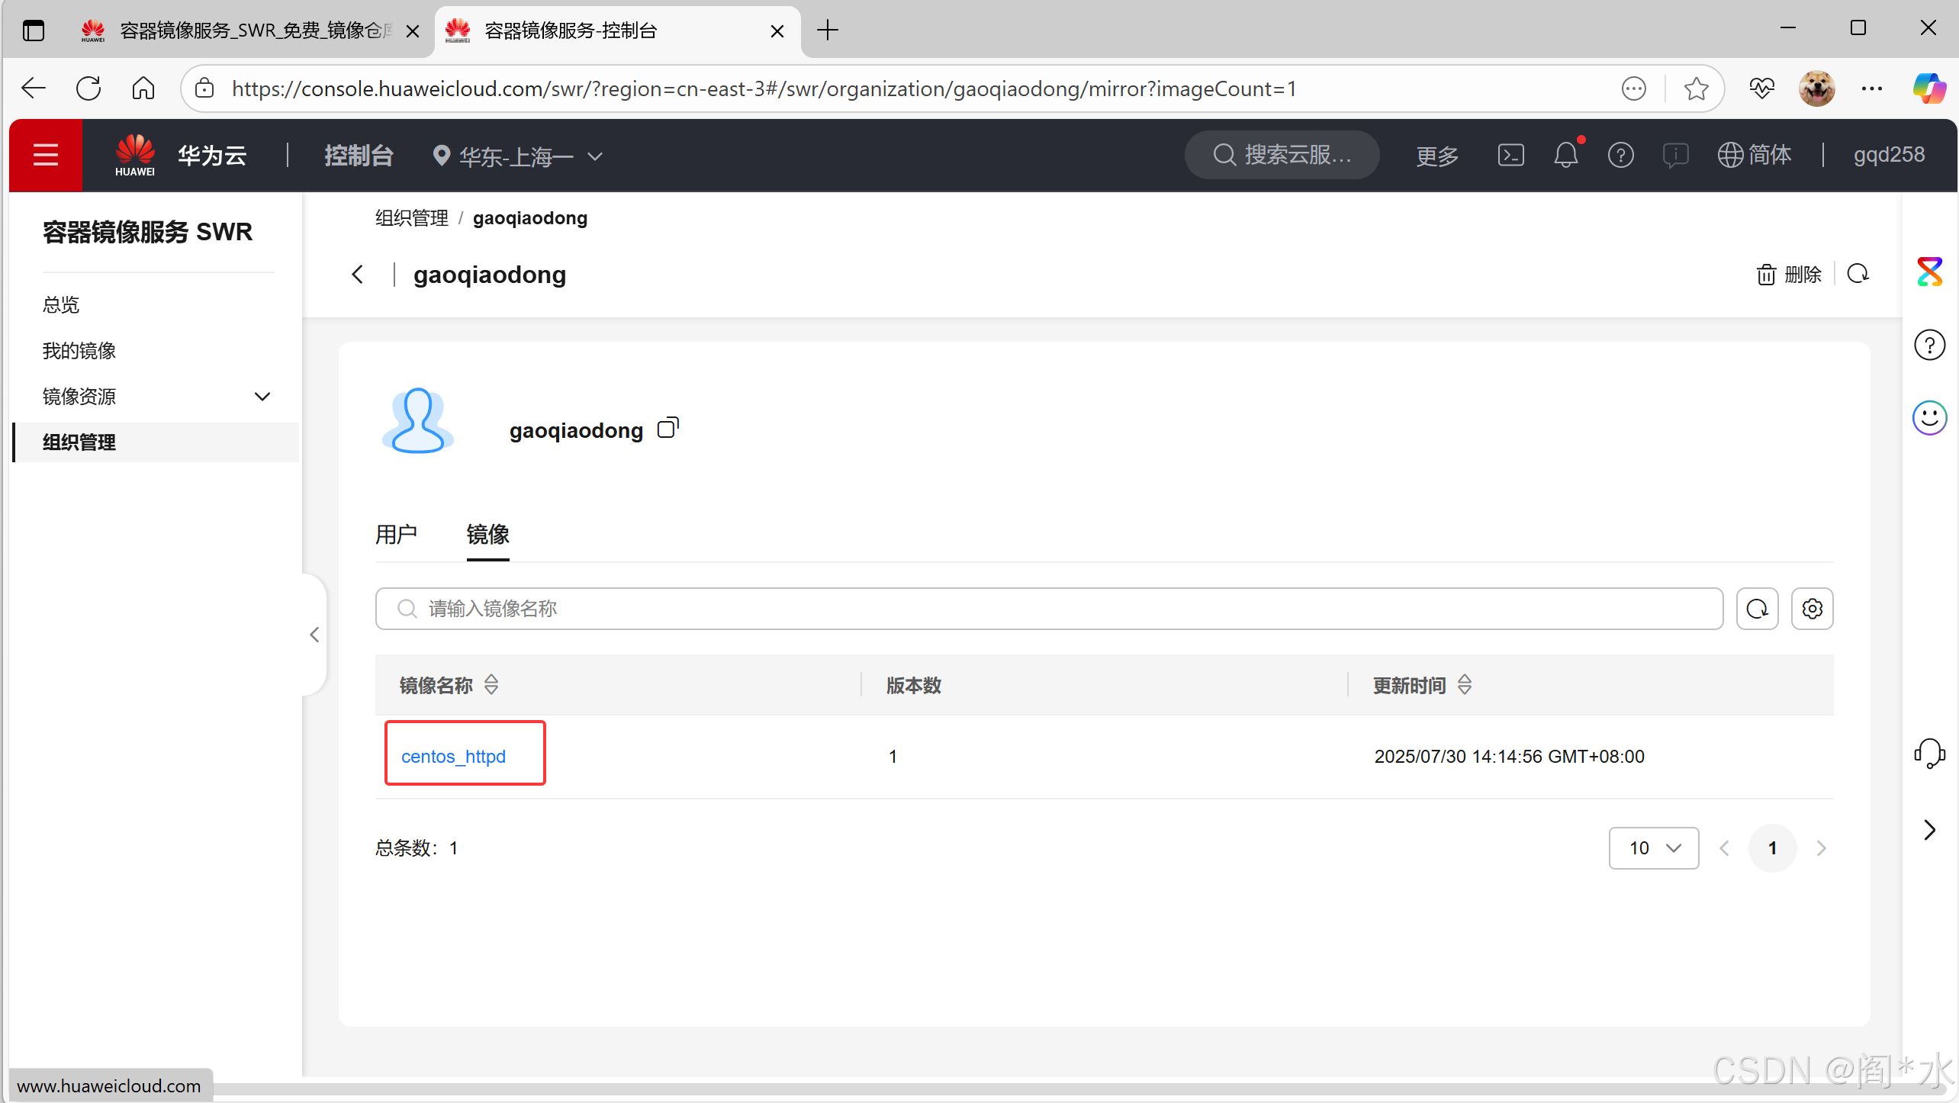Go back using the page back arrow
Screen dimensions: 1959x1103
(x=358, y=275)
